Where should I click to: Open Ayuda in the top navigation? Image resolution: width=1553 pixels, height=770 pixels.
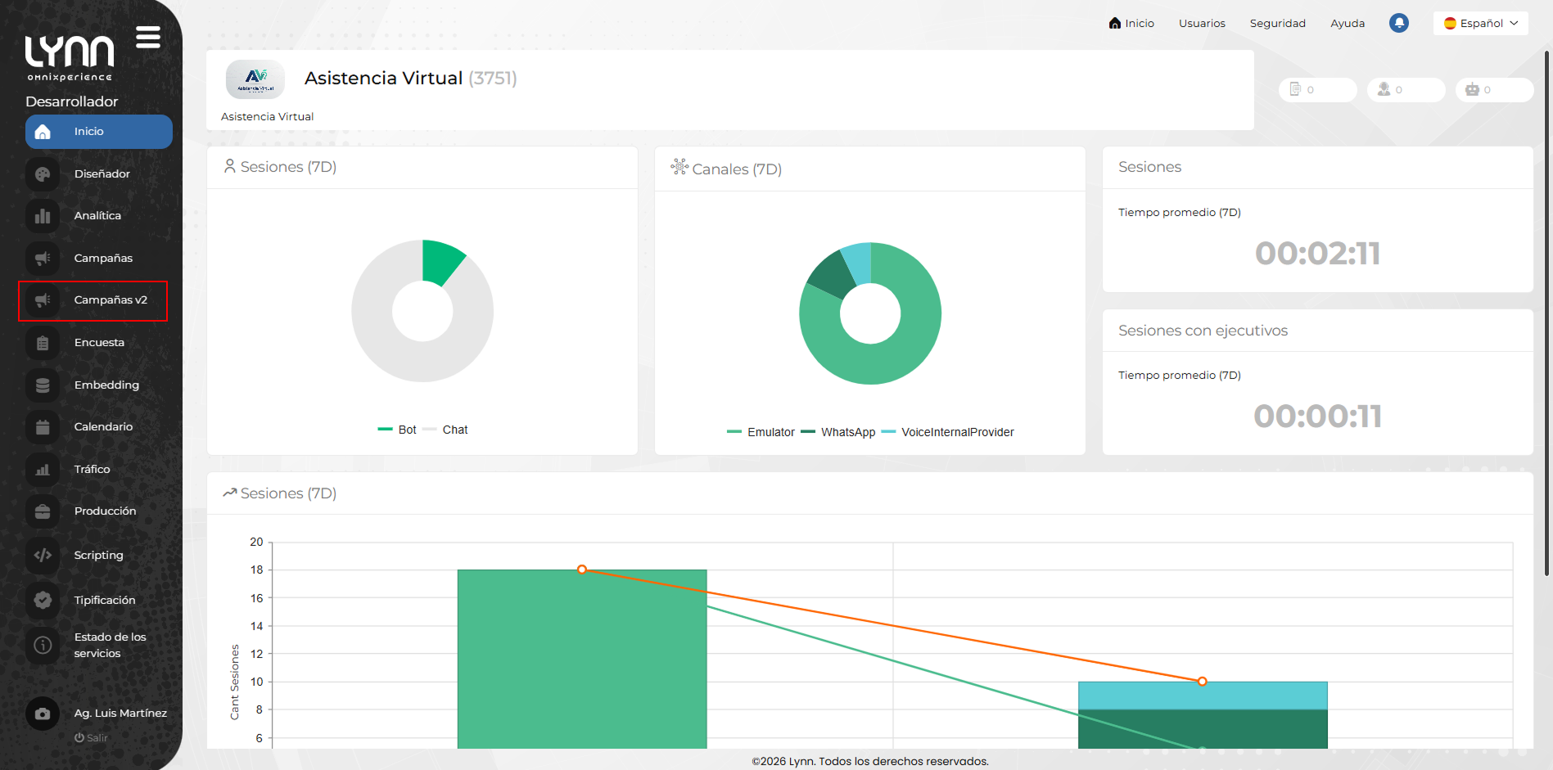(x=1348, y=23)
